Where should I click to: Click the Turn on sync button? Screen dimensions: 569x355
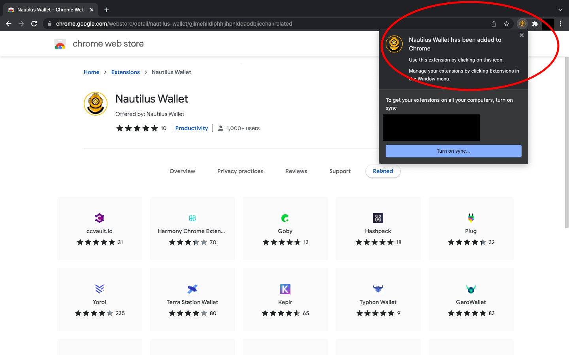tap(454, 151)
